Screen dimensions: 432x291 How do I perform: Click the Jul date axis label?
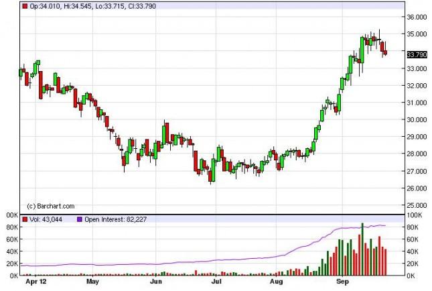coord(216,282)
